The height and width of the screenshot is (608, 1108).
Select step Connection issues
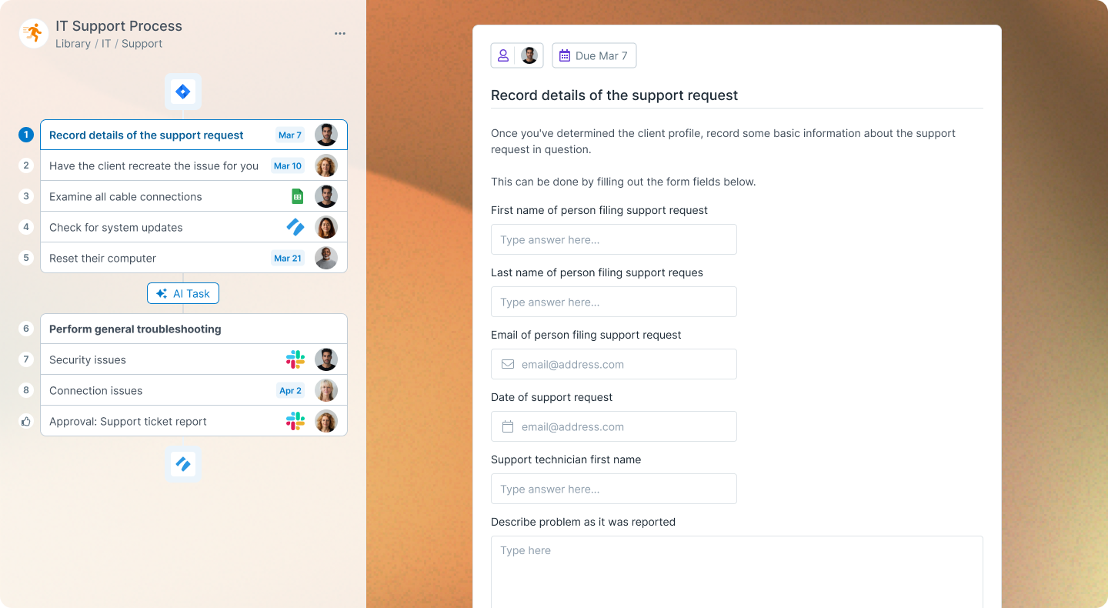click(x=194, y=390)
